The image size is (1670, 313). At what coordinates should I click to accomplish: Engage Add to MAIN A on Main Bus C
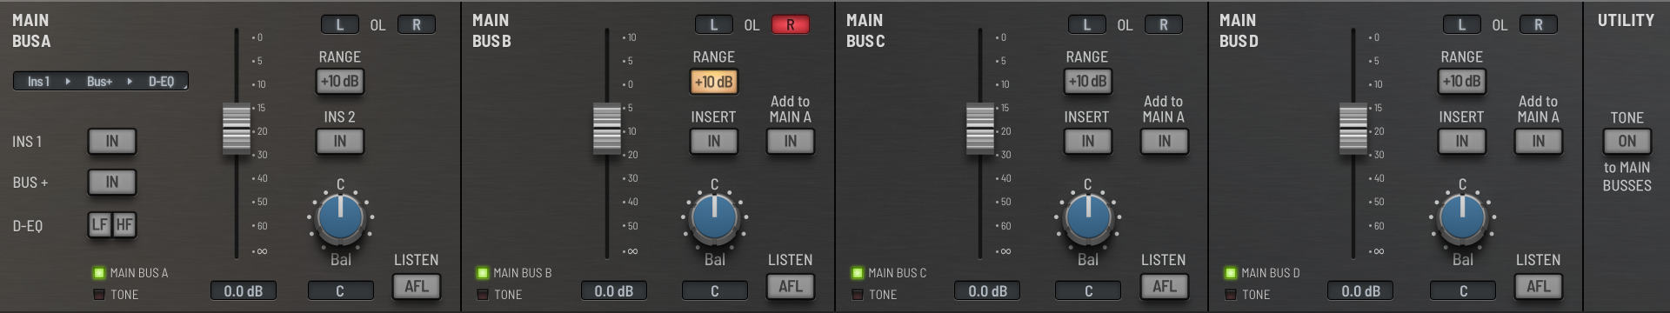tap(1164, 141)
